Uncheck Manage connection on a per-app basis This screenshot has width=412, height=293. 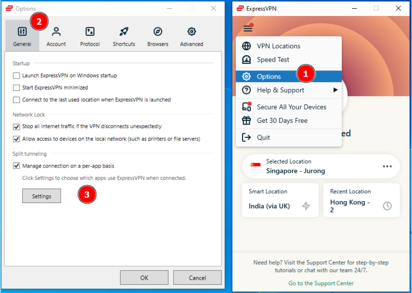17,166
